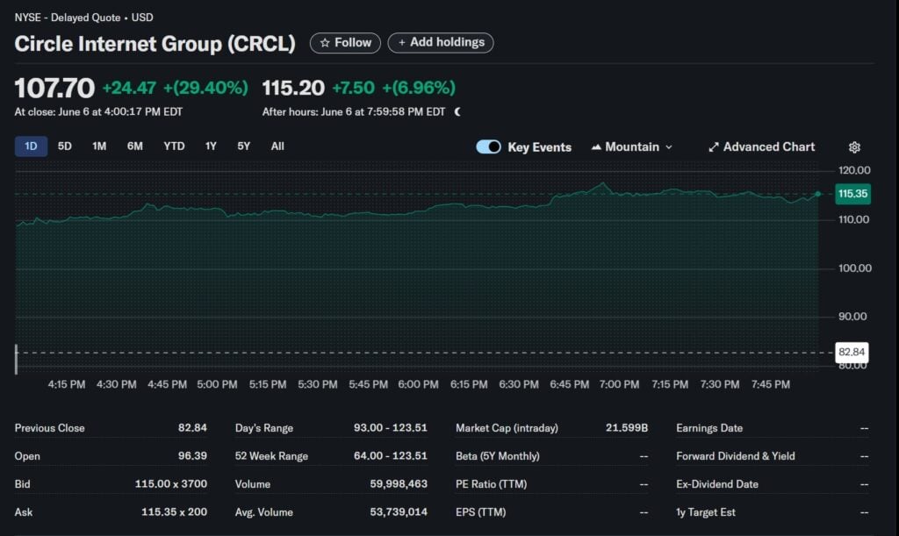This screenshot has width=899, height=536.
Task: Click Market Cap value 21.599B
Action: (627, 428)
